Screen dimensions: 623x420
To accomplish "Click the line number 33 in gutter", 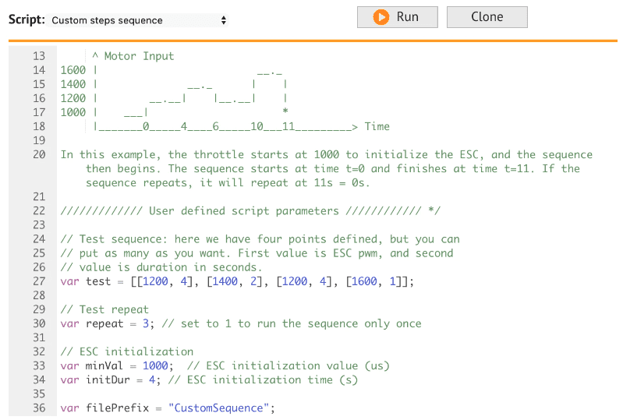I will [39, 365].
